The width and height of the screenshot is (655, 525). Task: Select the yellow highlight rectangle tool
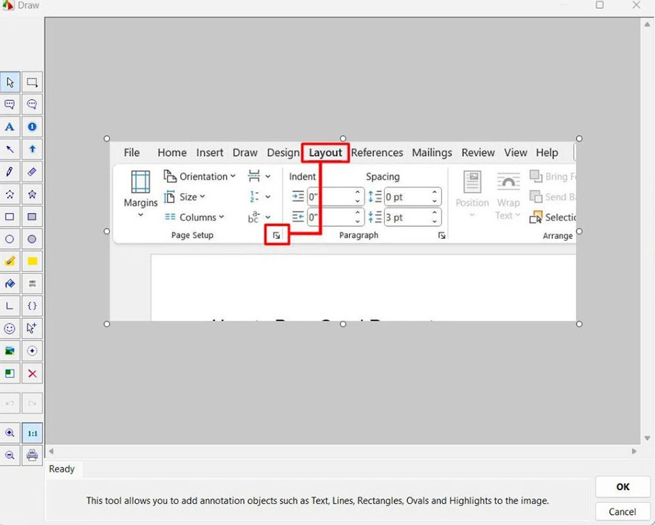[x=32, y=261]
